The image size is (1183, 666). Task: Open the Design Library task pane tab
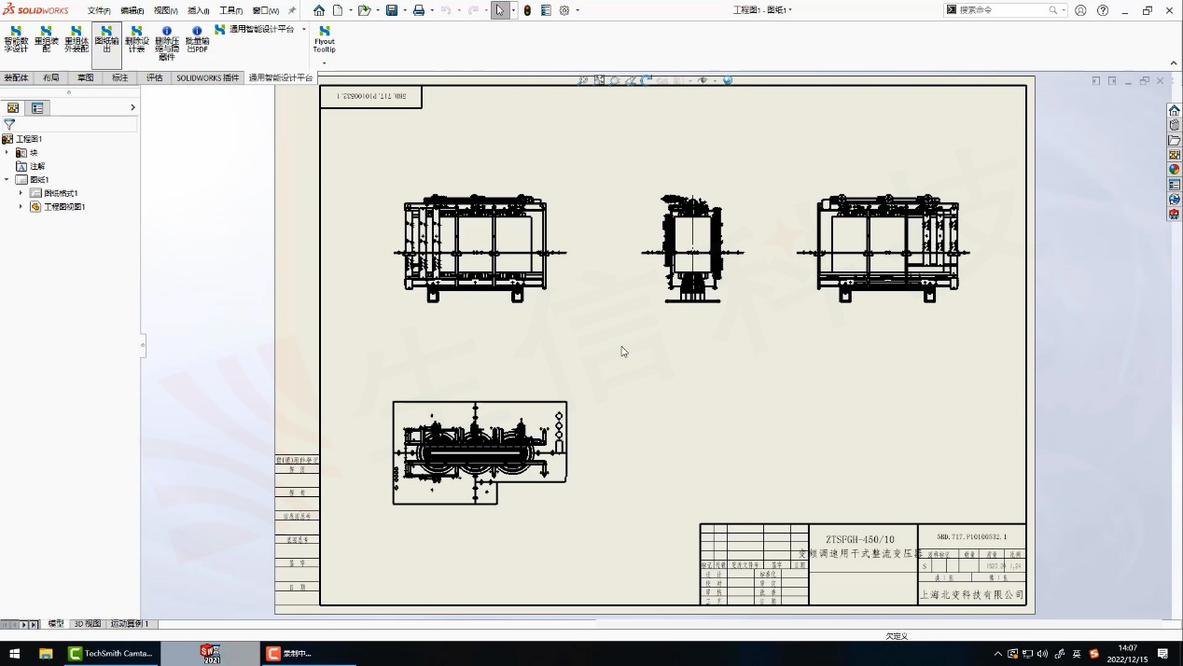tap(1174, 125)
